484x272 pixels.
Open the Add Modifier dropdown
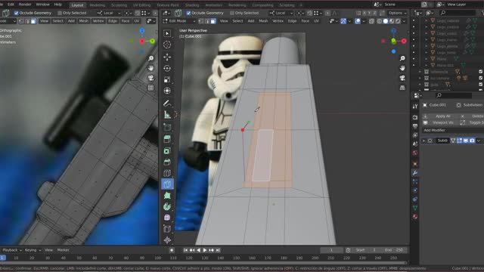[453, 130]
